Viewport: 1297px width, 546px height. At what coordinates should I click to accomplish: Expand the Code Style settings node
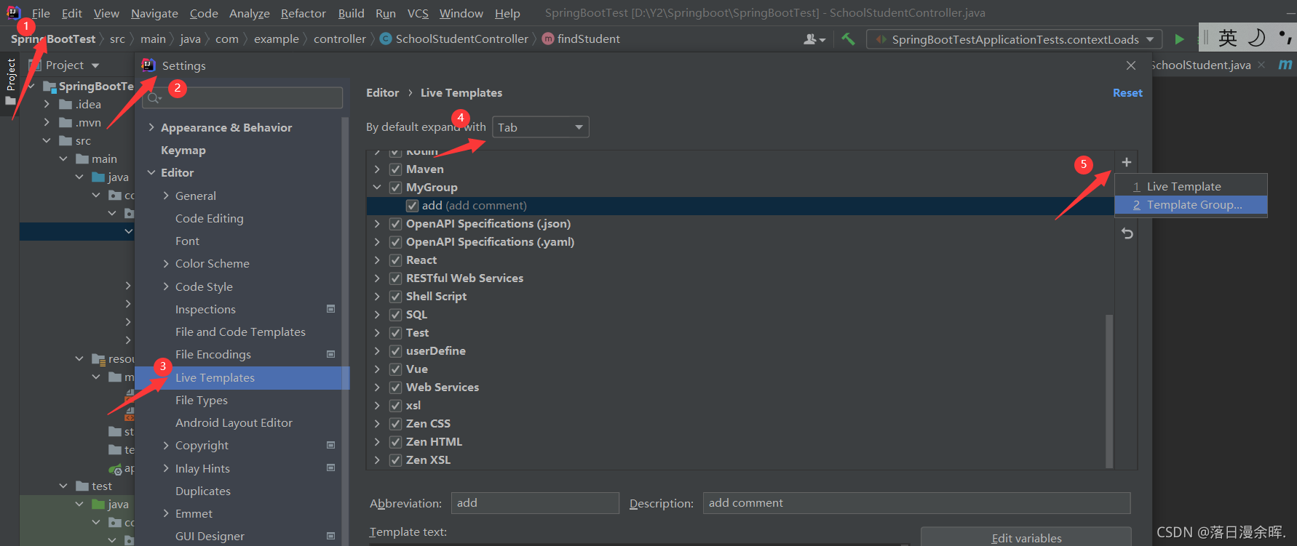pyautogui.click(x=166, y=286)
